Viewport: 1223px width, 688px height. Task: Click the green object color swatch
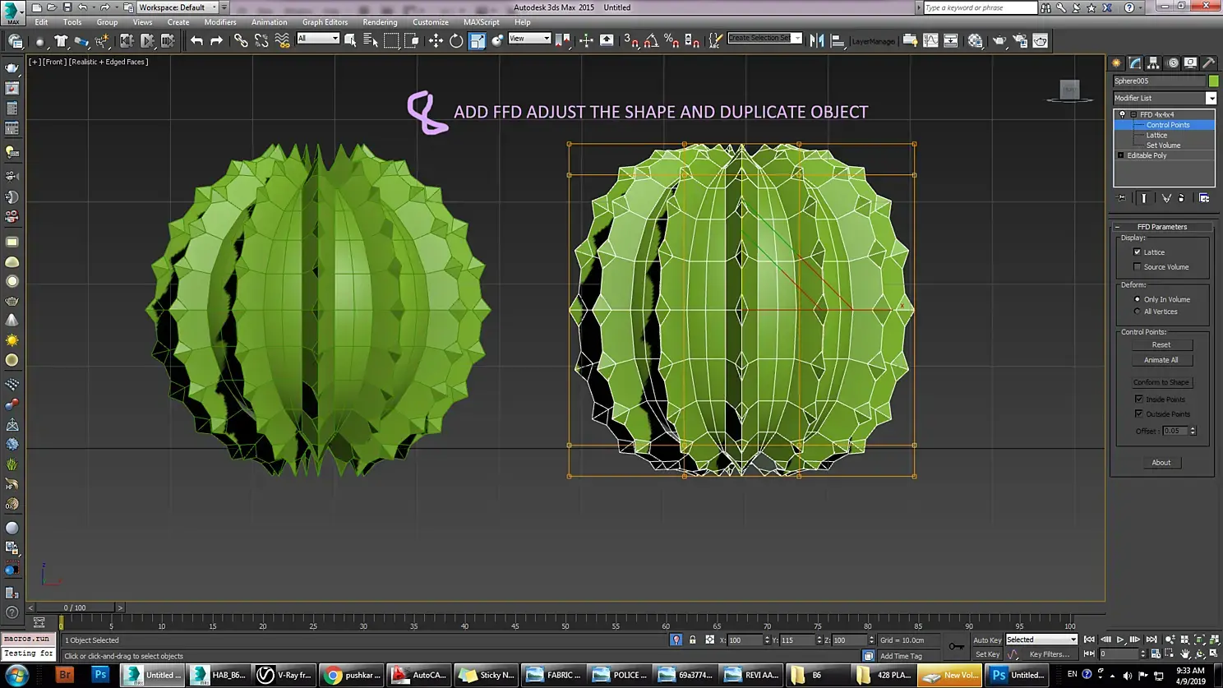(1213, 81)
